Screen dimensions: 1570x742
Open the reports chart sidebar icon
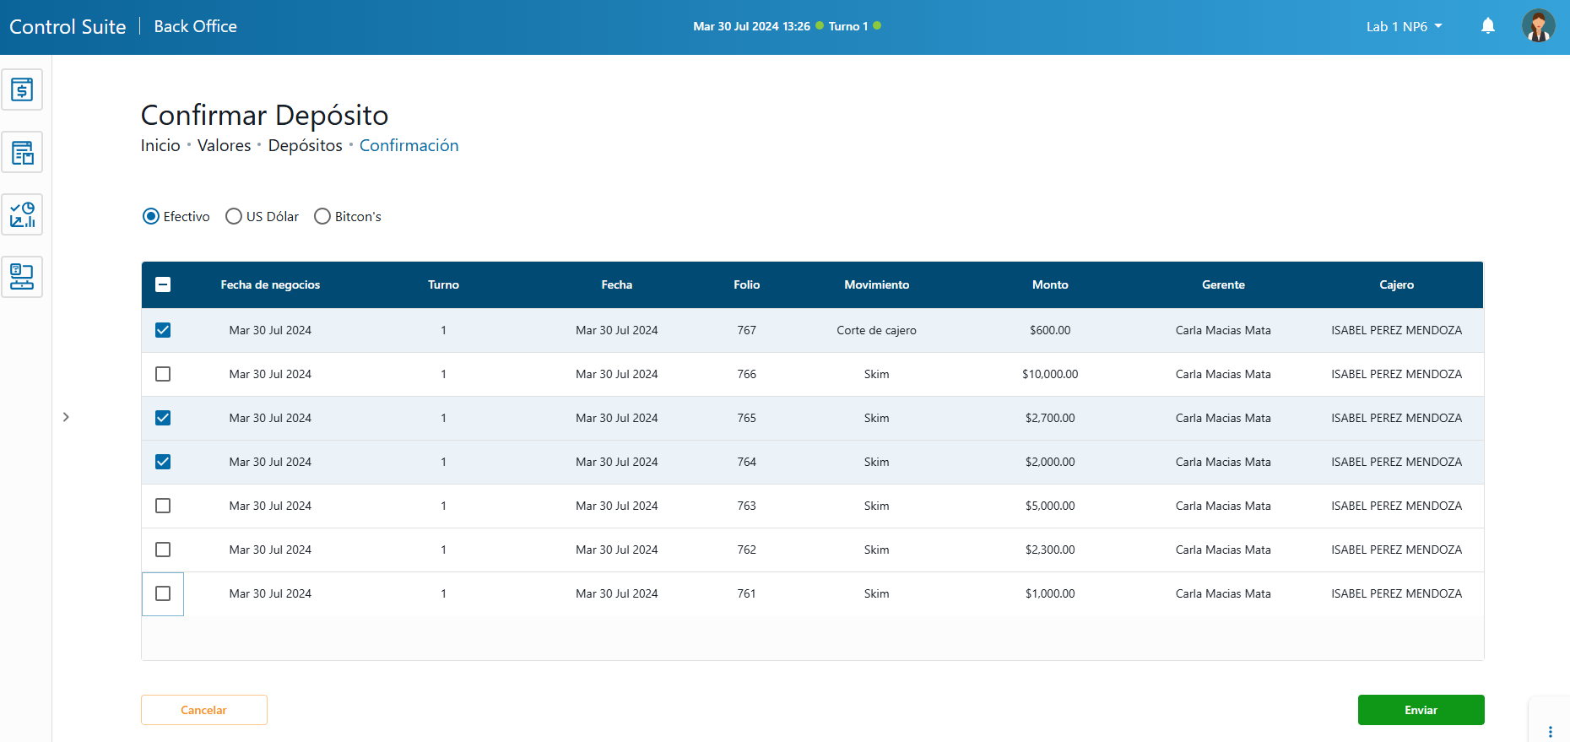(x=22, y=214)
